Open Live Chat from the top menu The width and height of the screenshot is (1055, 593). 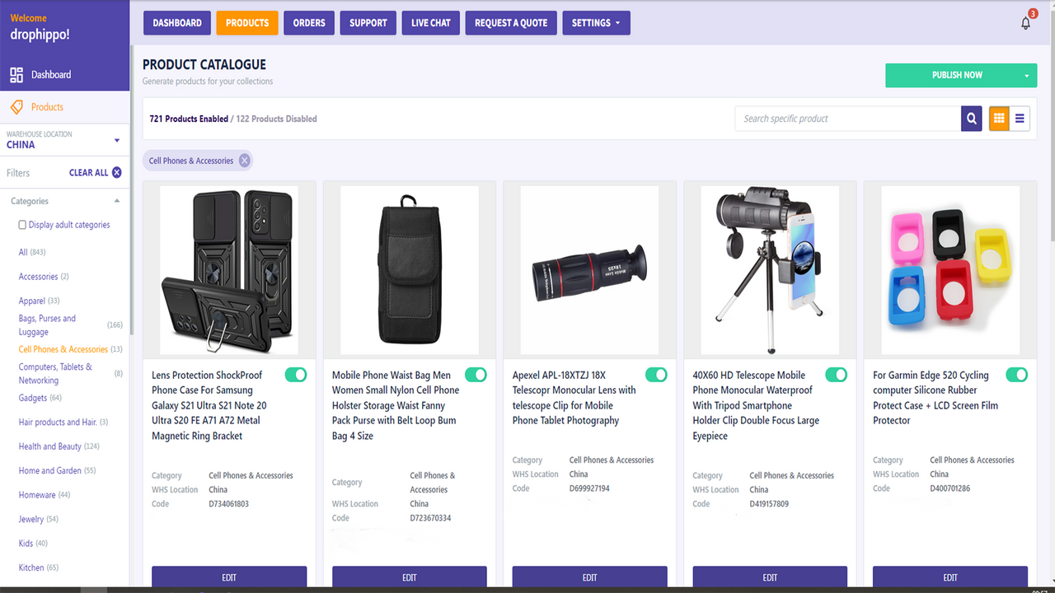pos(430,22)
